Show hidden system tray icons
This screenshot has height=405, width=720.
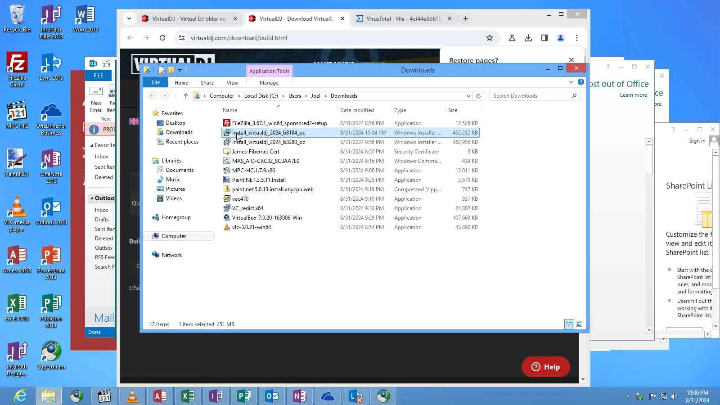click(x=628, y=396)
